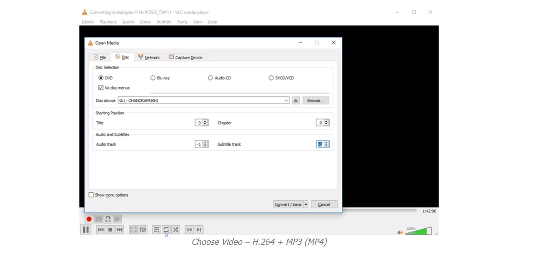Go to previous chapter
The image size is (538, 254).
(190, 229)
